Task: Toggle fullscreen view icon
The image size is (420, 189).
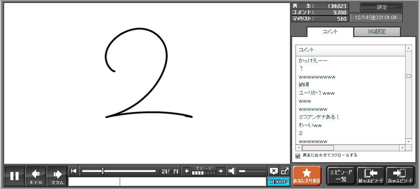Action: (x=284, y=171)
